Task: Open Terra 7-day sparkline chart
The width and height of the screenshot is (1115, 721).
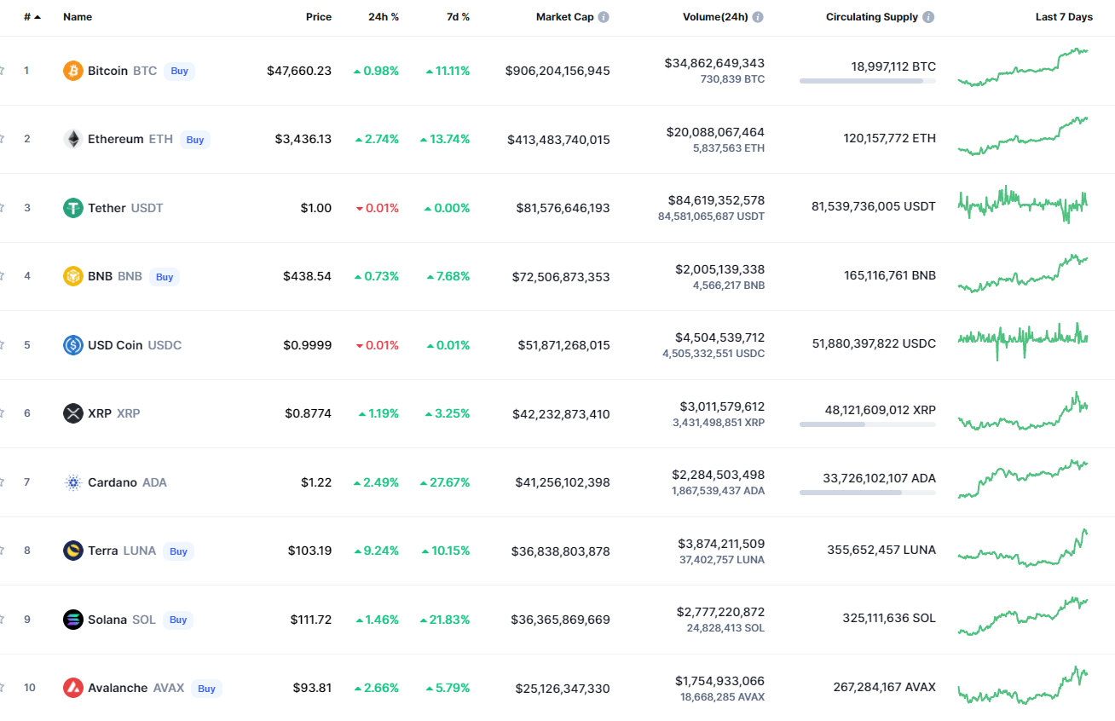Action: pyautogui.click(x=1023, y=548)
